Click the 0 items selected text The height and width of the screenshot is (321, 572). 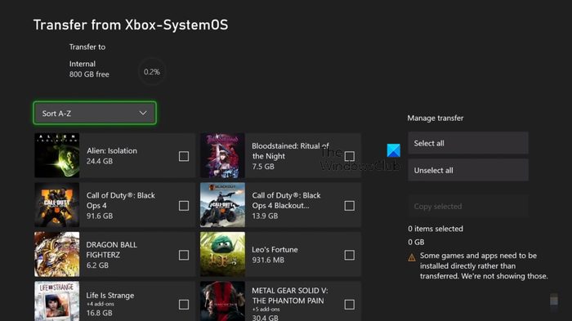pyautogui.click(x=436, y=229)
